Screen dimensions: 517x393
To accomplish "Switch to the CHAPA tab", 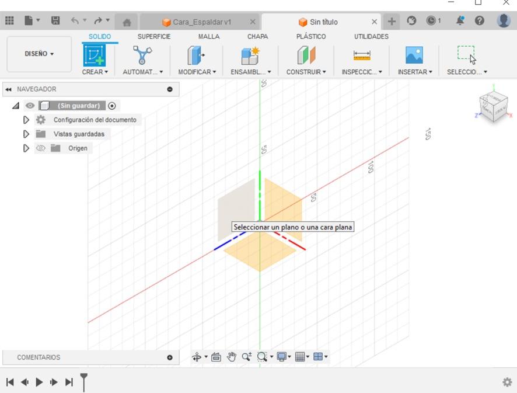I will point(257,37).
